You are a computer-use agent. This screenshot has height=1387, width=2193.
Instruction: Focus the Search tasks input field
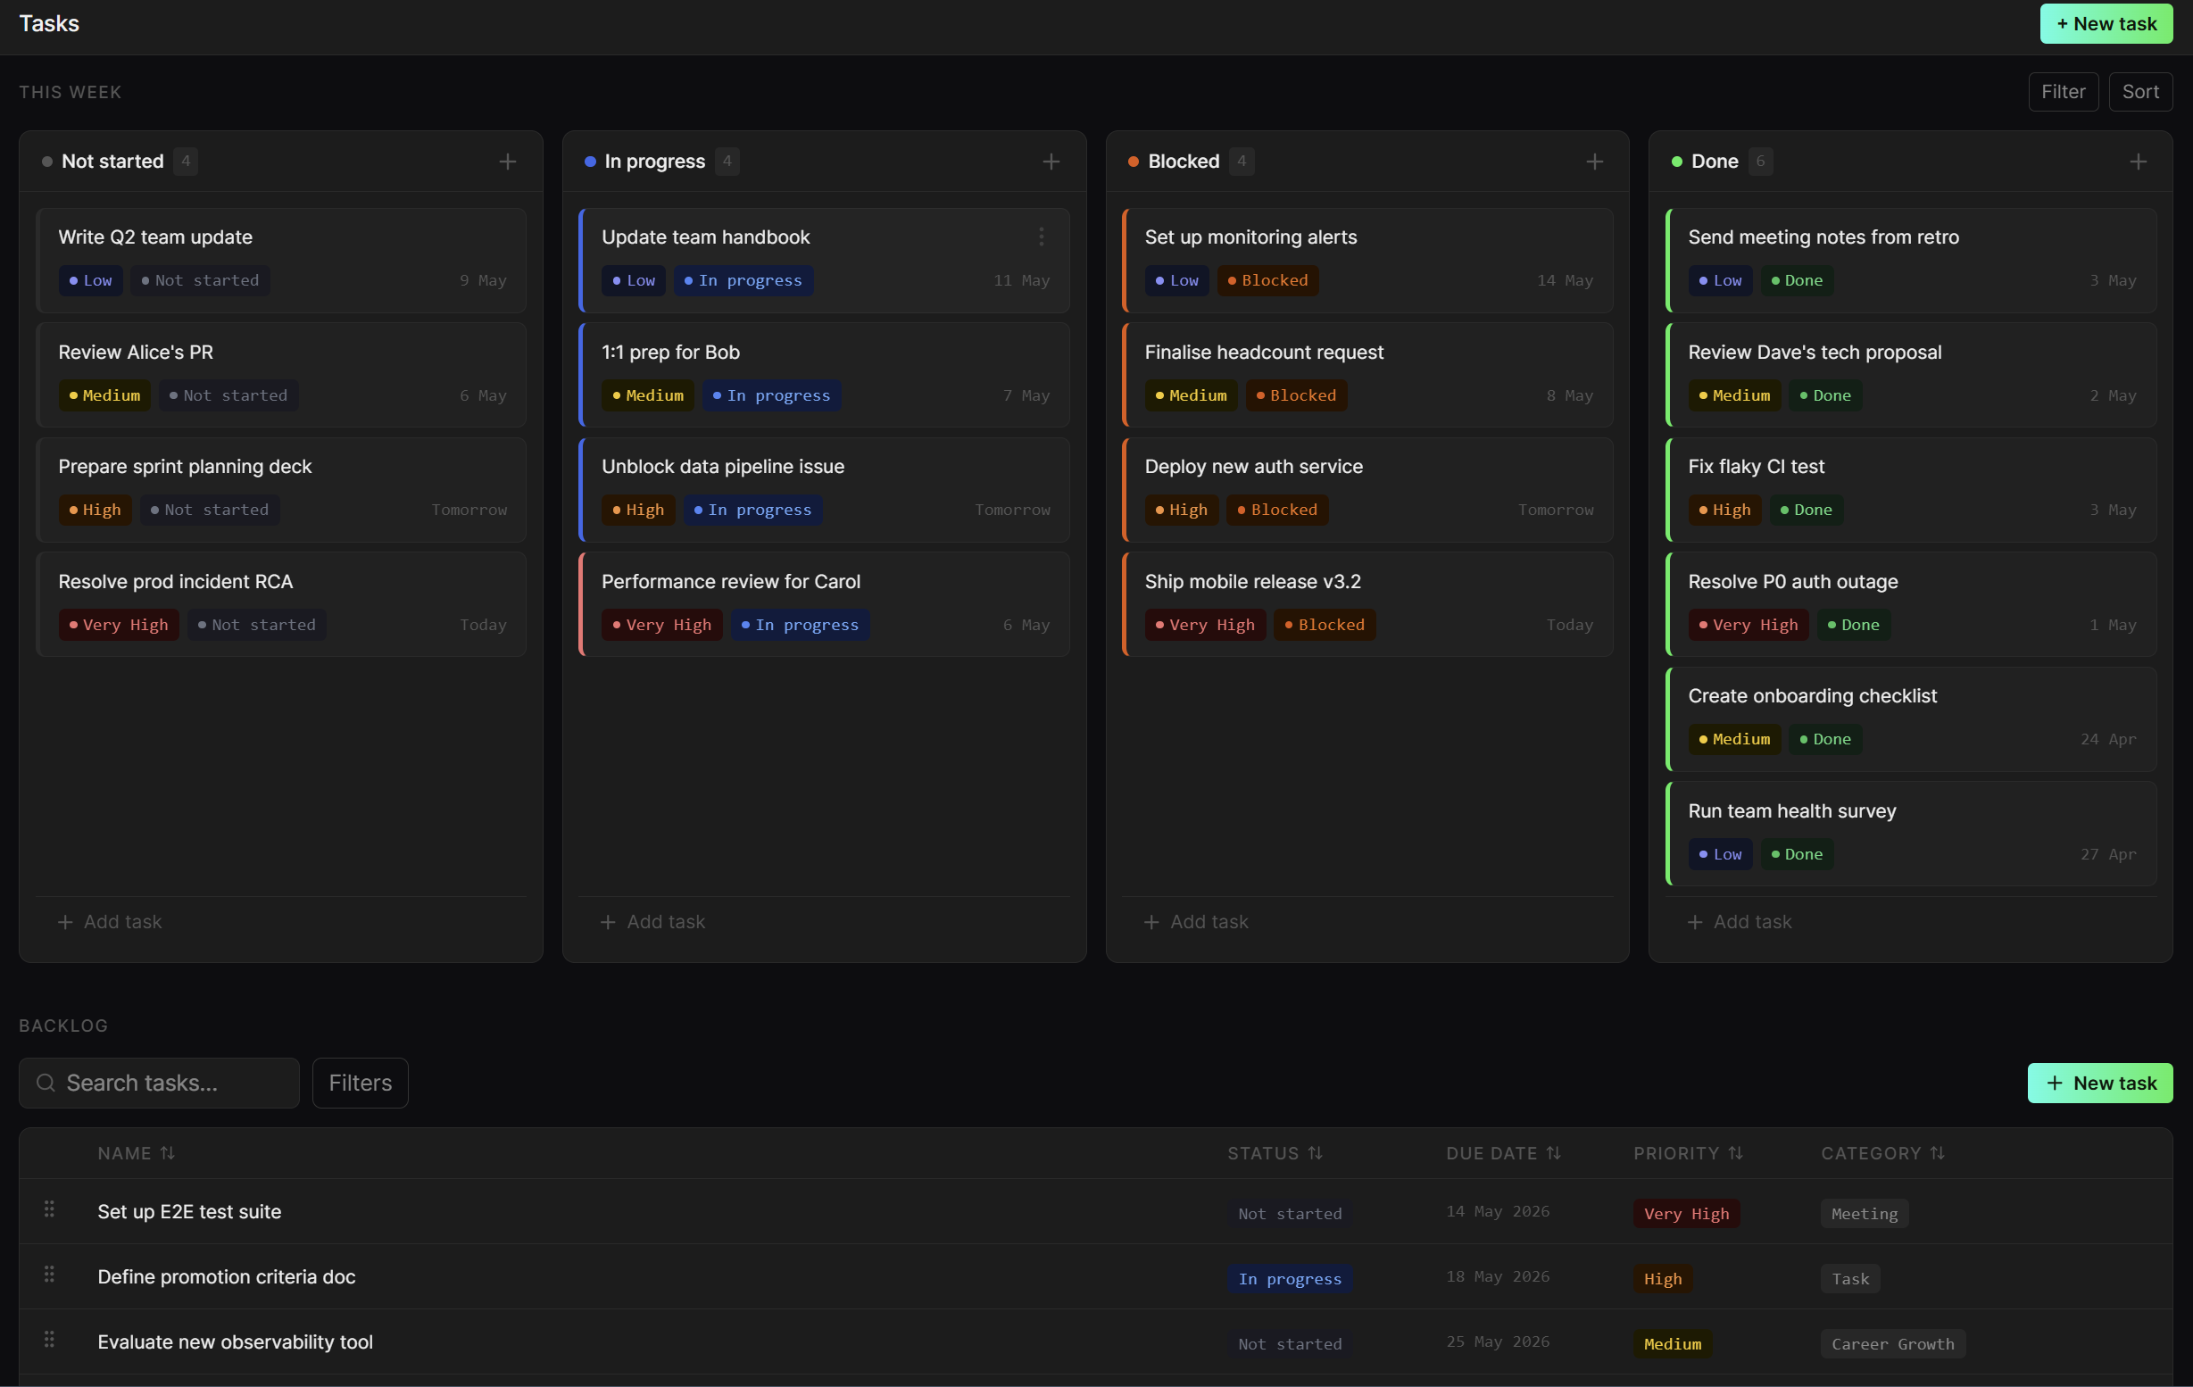[x=160, y=1083]
